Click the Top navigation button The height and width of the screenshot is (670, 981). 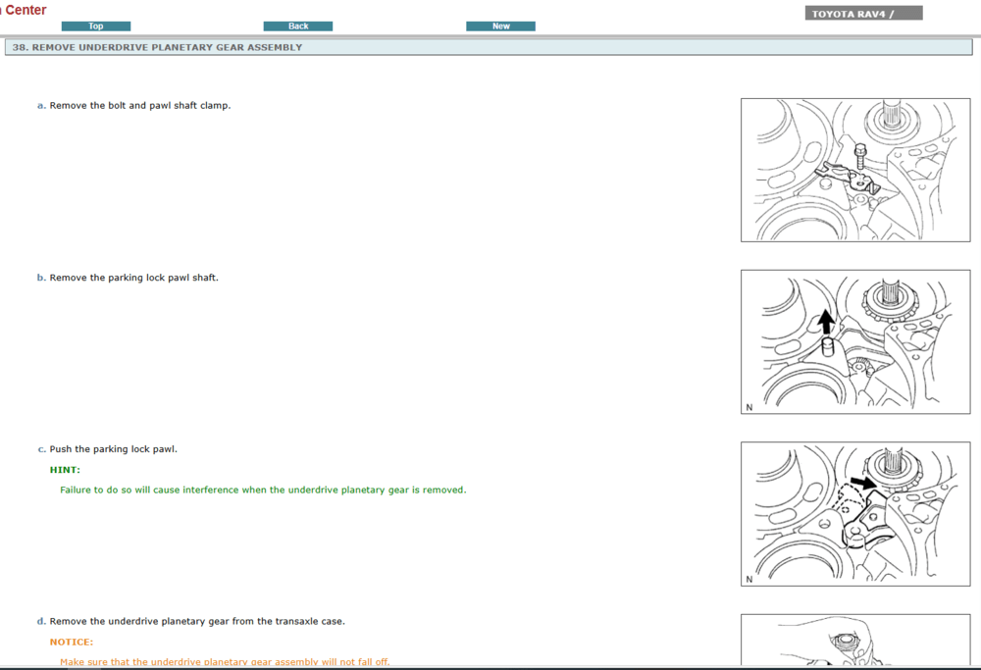tap(95, 26)
